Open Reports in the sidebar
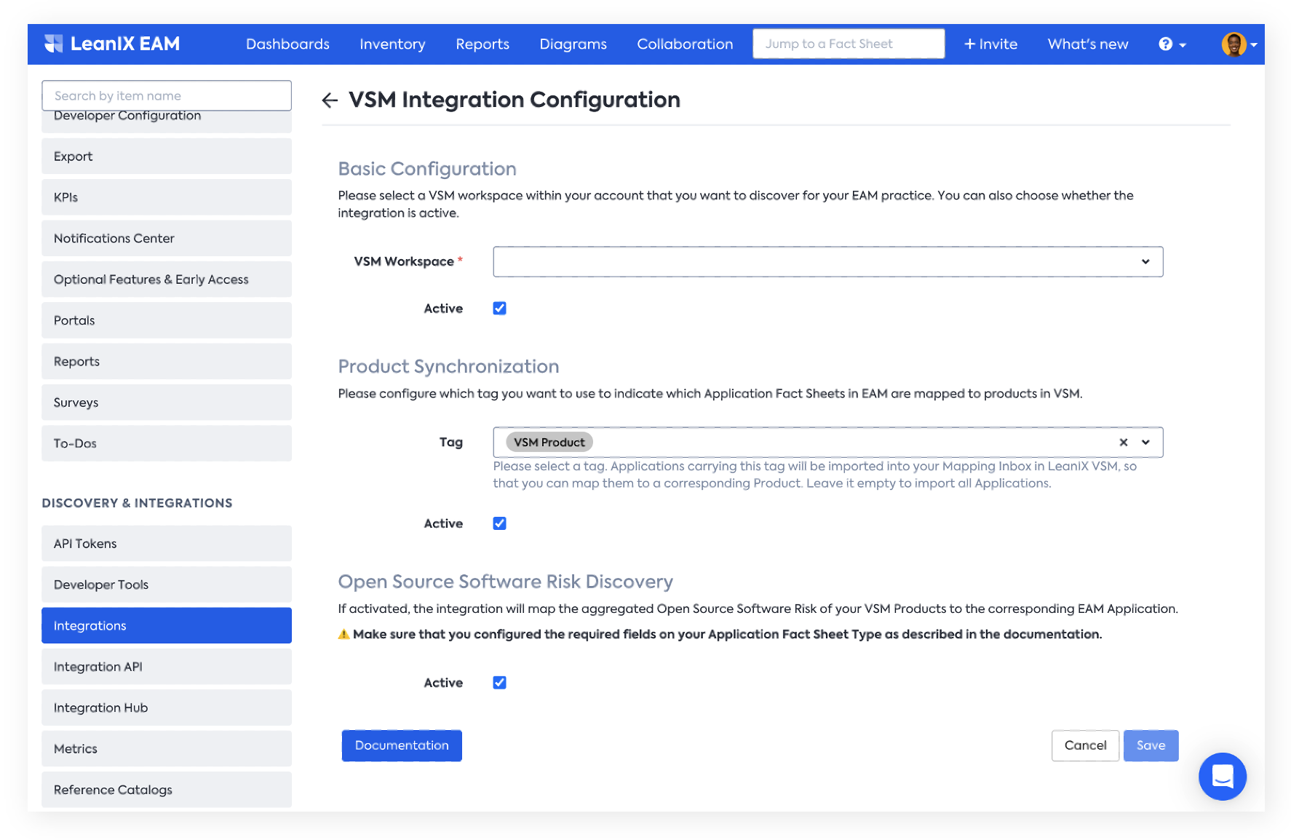The height and width of the screenshot is (840, 1291). tap(167, 361)
